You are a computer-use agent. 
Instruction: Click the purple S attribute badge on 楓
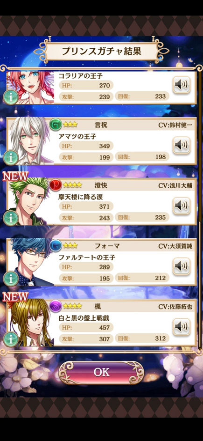(56, 306)
